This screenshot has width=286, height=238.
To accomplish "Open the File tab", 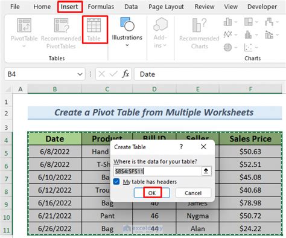I will click(15, 7).
